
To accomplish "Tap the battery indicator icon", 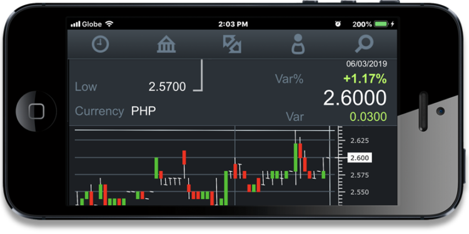I will pos(381,24).
